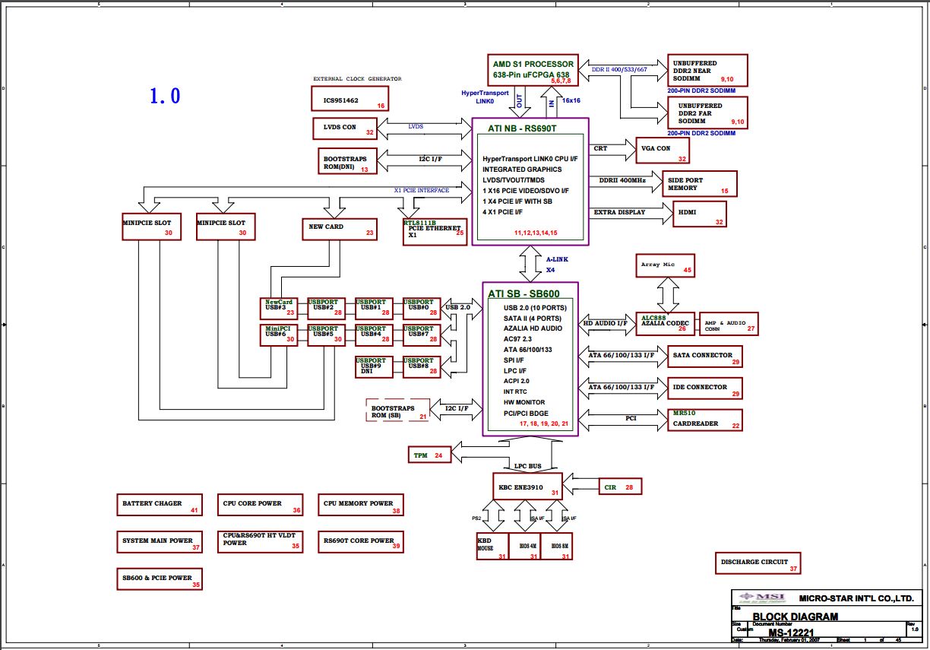Click the AMD S1 PROCESSOR block

coord(533,69)
